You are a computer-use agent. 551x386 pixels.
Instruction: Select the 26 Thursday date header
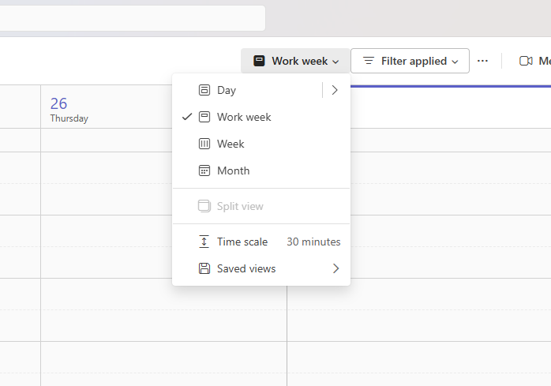pyautogui.click(x=69, y=110)
